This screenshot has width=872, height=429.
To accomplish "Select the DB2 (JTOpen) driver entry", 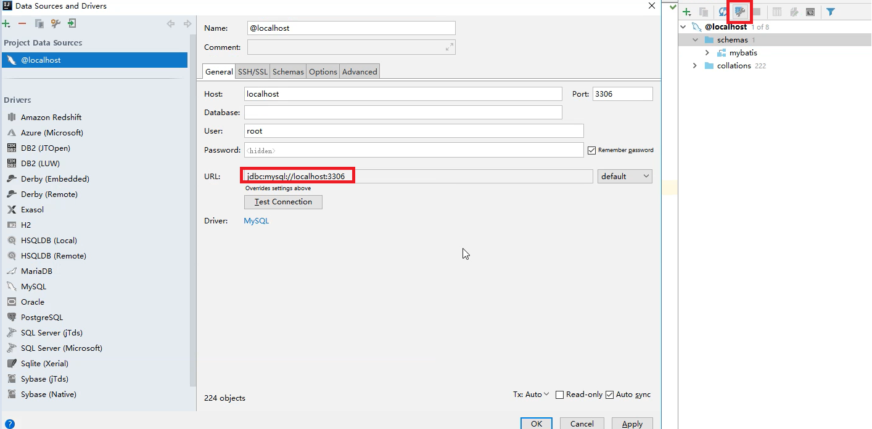I will [46, 148].
